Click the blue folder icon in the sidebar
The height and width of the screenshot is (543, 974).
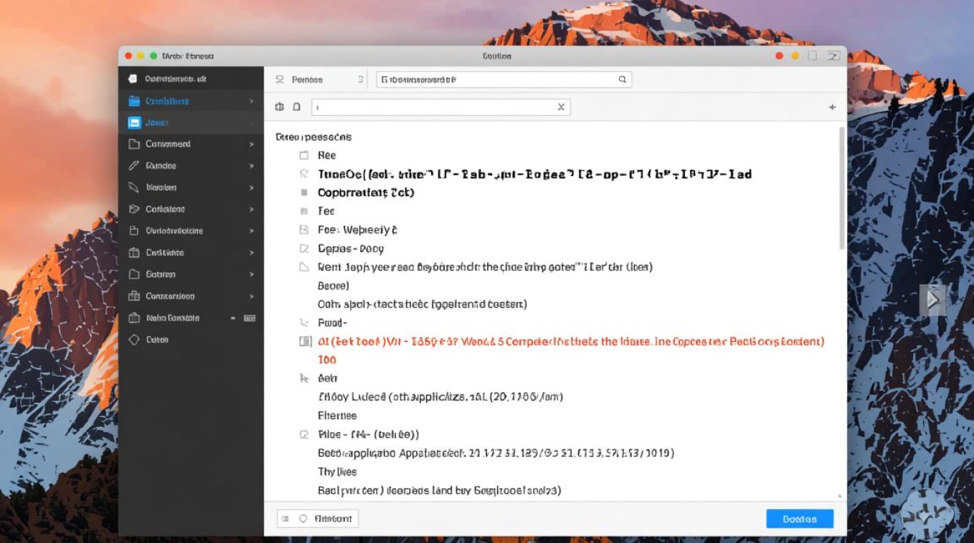133,101
